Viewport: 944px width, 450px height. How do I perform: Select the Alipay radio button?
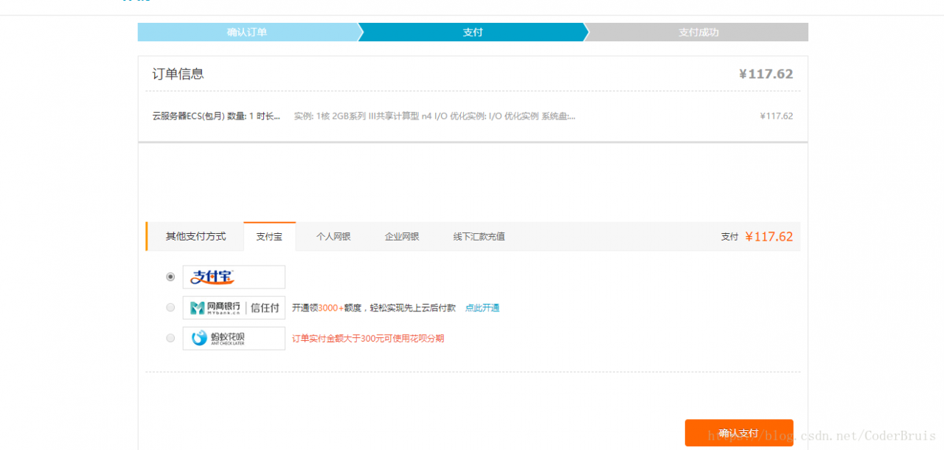[x=170, y=277]
